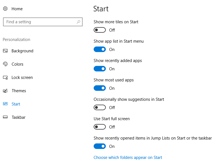Click the Lock screen icon
This screenshot has height=165, width=218.
[x=5, y=77]
